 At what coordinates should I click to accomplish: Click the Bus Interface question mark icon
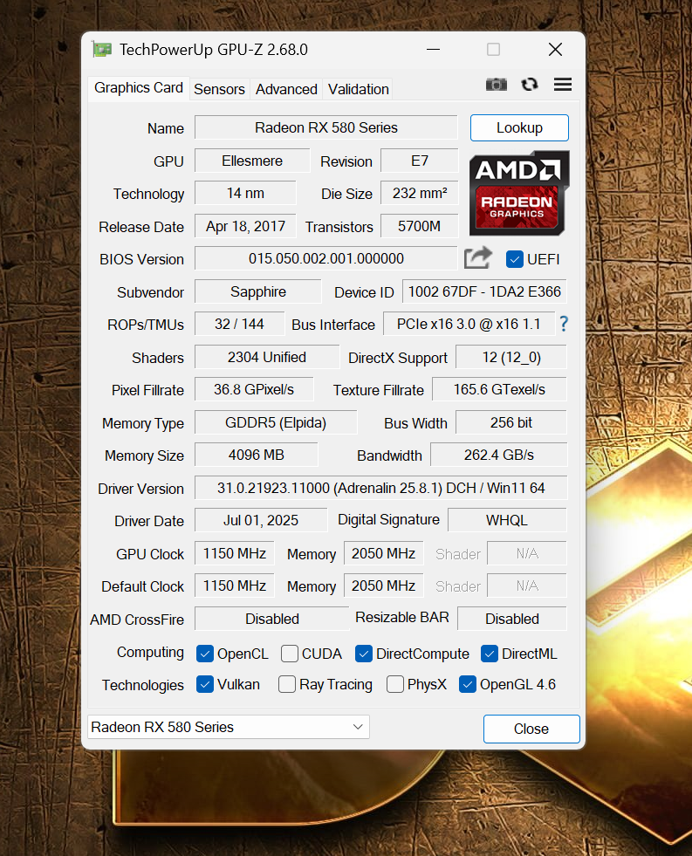pyautogui.click(x=564, y=324)
